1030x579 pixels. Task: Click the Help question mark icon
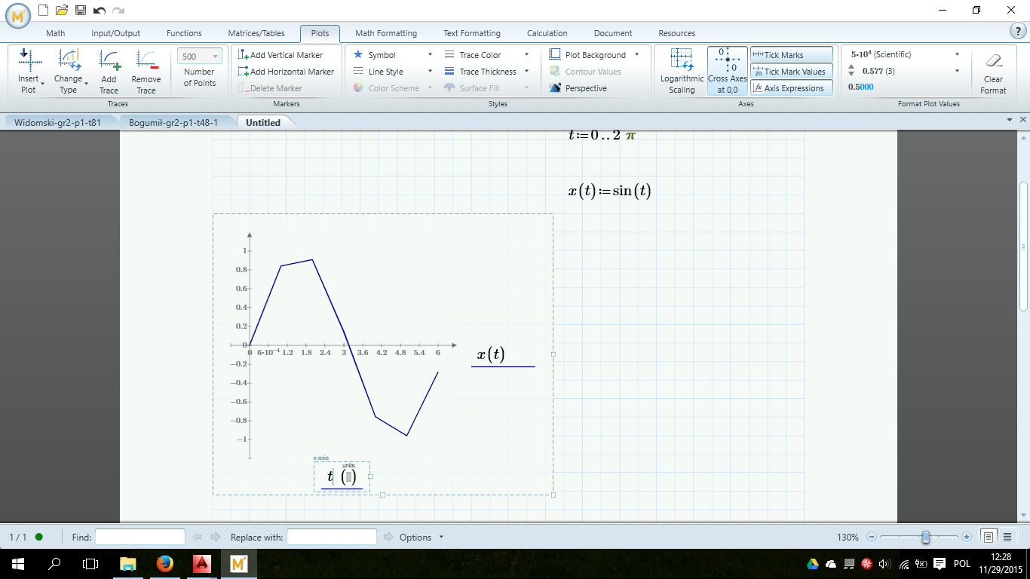click(x=1016, y=31)
